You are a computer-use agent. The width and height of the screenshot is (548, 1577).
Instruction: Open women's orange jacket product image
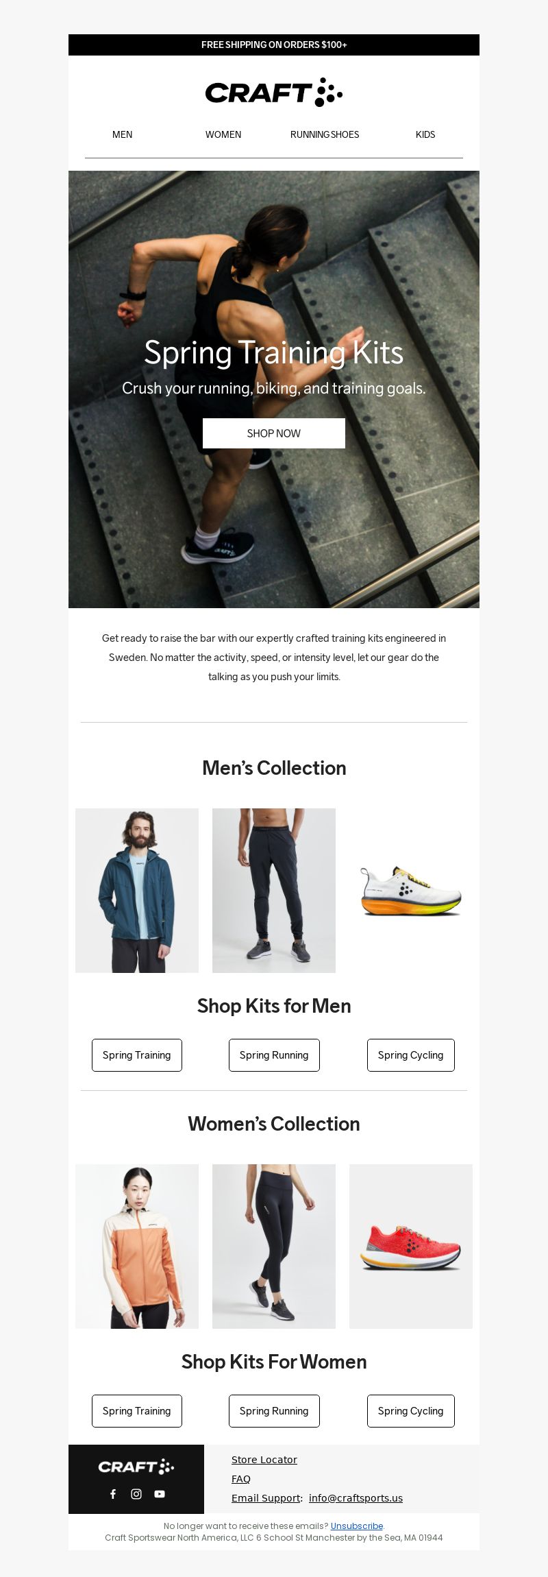pyautogui.click(x=137, y=1247)
